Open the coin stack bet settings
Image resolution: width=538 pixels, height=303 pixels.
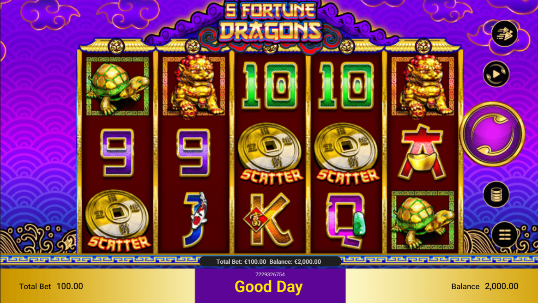[496, 194]
